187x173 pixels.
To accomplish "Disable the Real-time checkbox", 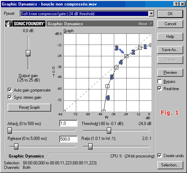I will pos(159,89).
